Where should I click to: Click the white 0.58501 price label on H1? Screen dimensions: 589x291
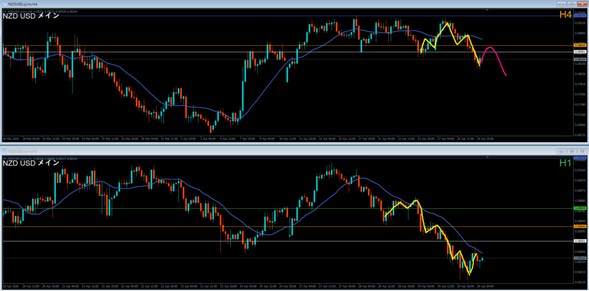click(x=580, y=241)
